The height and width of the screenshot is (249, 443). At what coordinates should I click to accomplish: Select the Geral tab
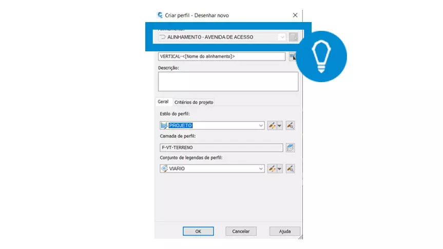pyautogui.click(x=163, y=102)
